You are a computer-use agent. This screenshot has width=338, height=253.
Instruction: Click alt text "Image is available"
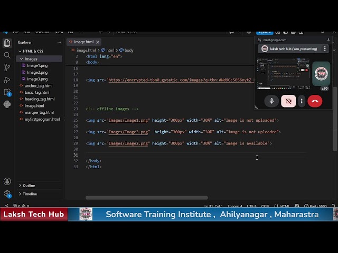247,143
